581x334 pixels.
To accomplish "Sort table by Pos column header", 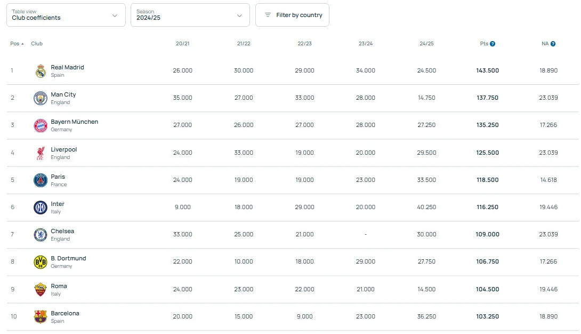I will (x=17, y=44).
